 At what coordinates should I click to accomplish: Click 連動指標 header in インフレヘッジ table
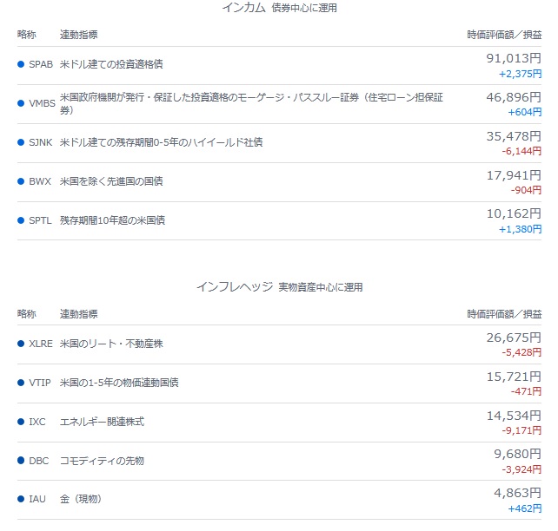point(78,314)
